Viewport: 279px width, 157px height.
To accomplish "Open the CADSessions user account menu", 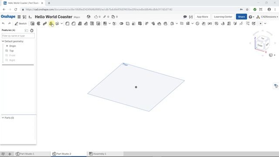I will (x=267, y=17).
